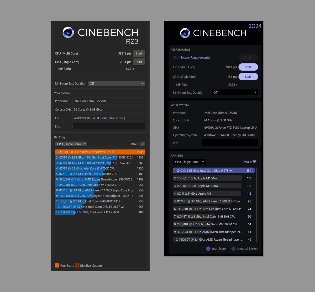Click the 2043 pts score in Cinebench 2024
This screenshot has height=292, width=315.
tap(231, 67)
